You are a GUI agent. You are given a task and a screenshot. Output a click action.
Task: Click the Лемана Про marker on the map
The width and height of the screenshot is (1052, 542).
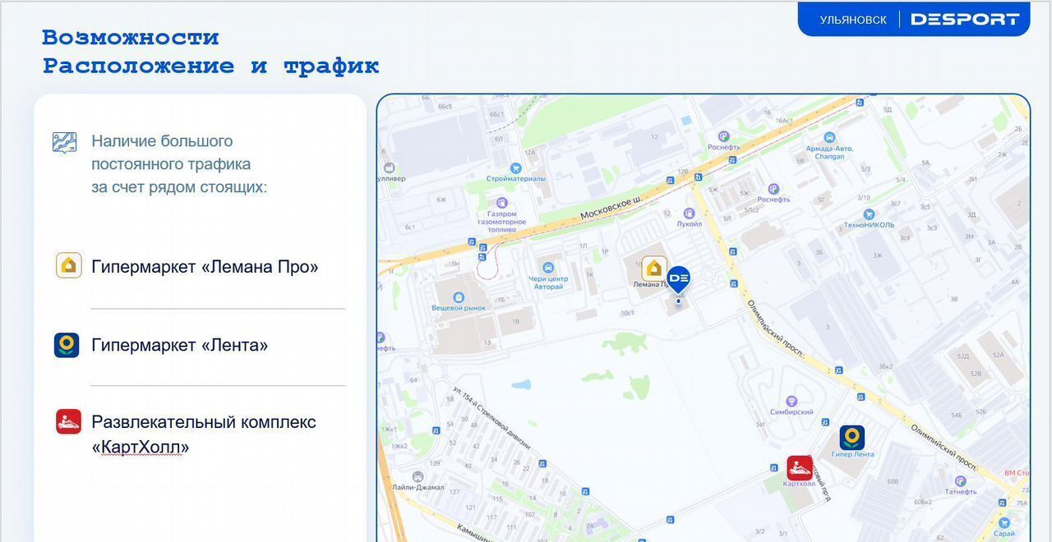(654, 268)
